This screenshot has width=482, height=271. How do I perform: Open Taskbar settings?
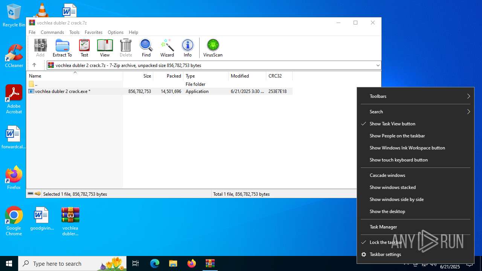coord(415,254)
